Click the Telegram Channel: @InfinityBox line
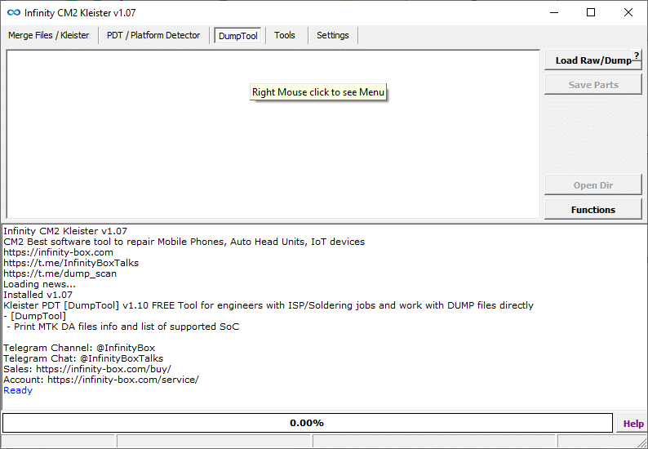648x449 pixels. [79, 348]
